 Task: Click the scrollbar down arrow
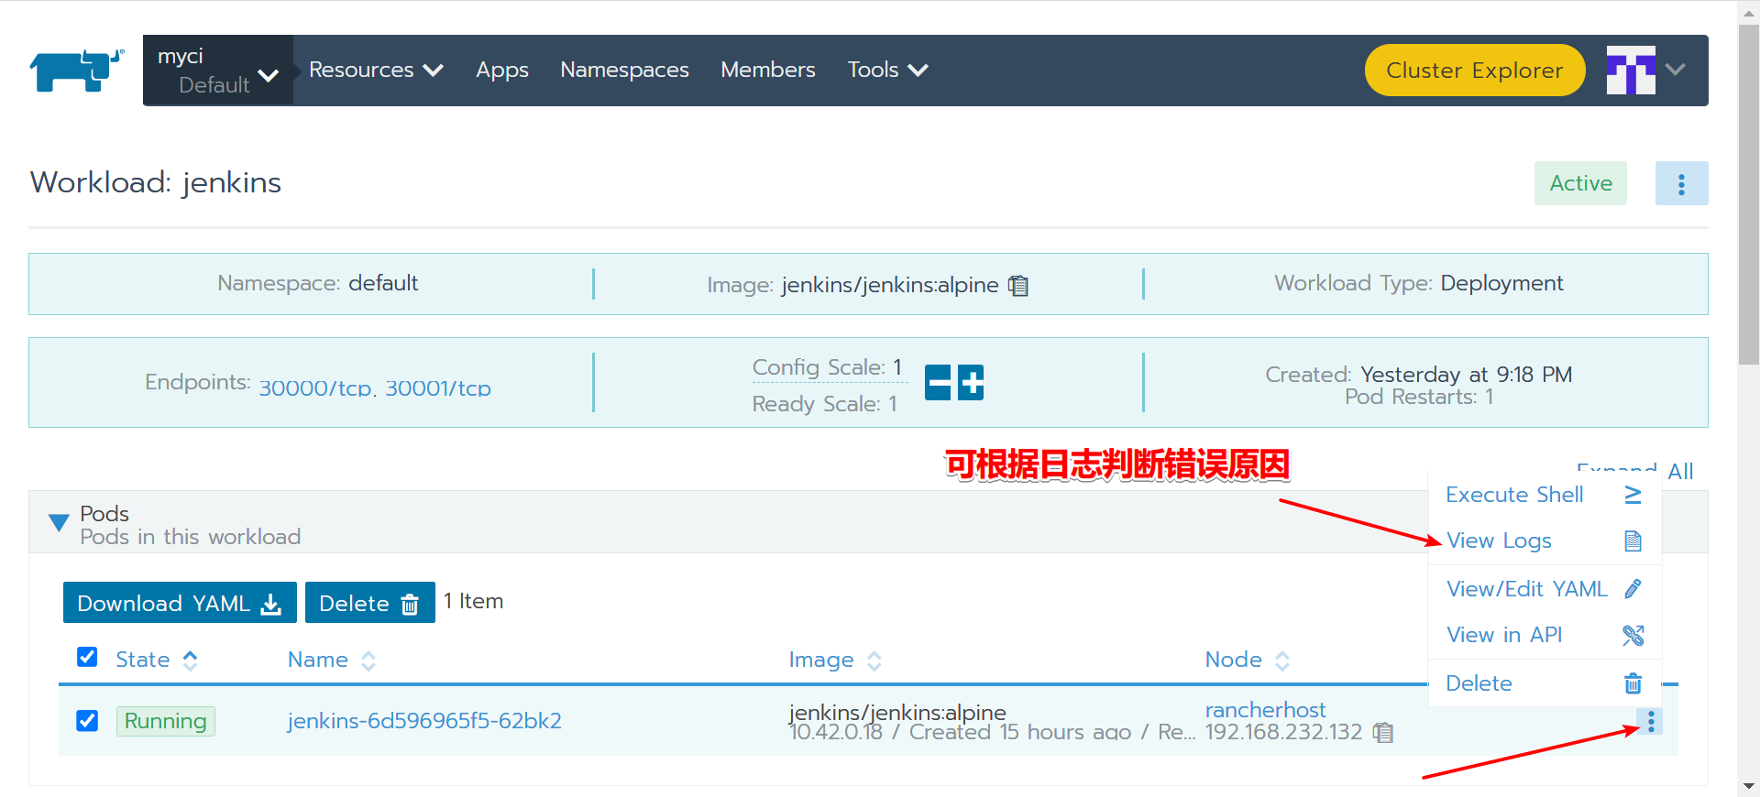click(1749, 786)
